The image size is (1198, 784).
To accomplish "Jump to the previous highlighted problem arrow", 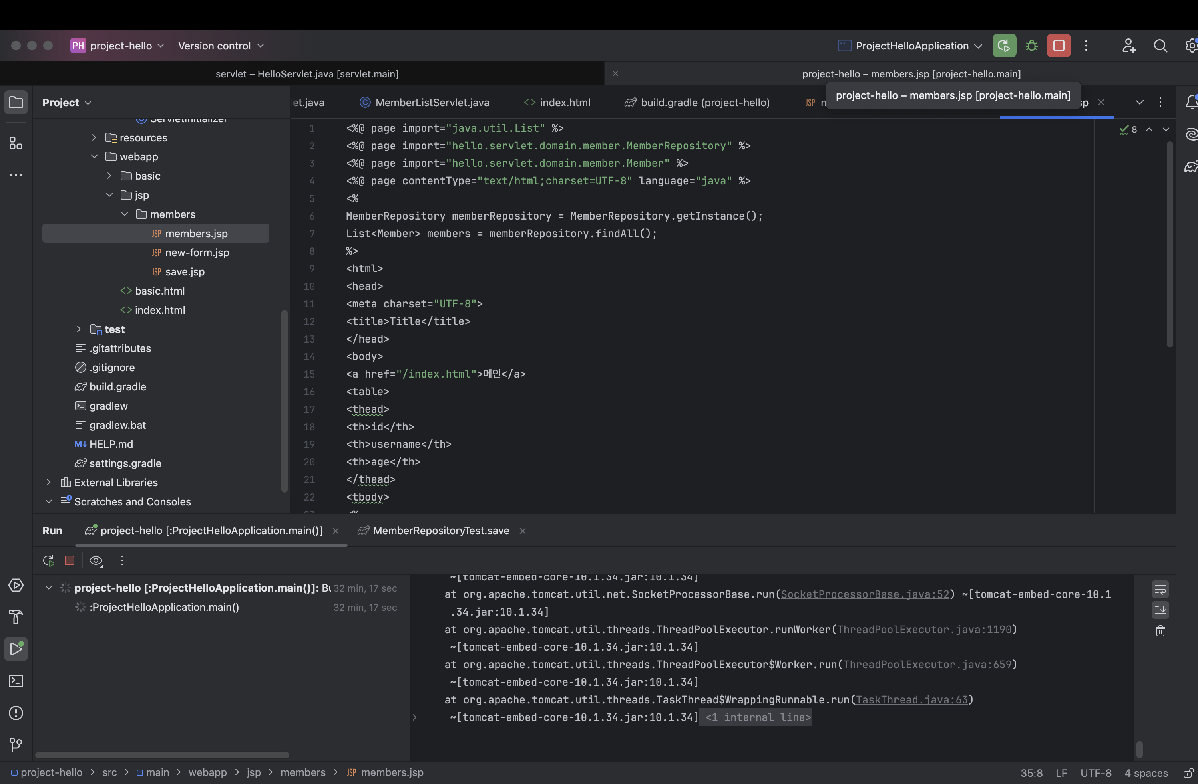I will click(1149, 129).
